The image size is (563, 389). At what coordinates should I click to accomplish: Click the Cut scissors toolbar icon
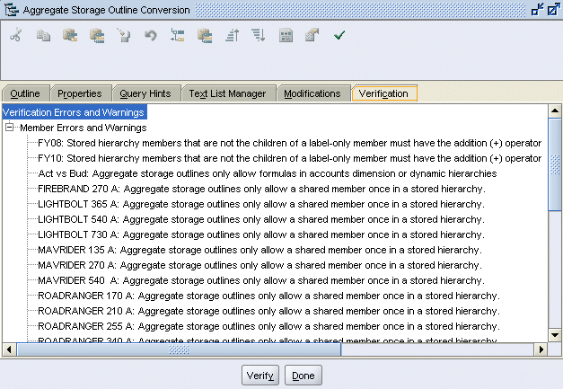tap(16, 35)
